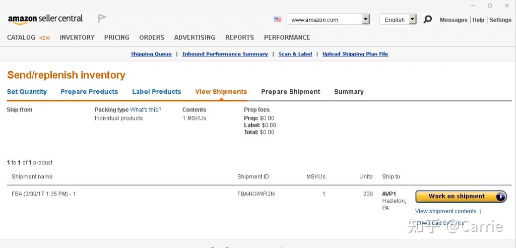Click the US flag marketplace icon
The width and height of the screenshot is (516, 248).
278,20
